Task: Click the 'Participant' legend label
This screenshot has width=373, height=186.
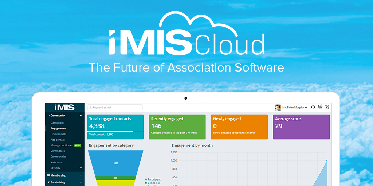Action: [154, 179]
